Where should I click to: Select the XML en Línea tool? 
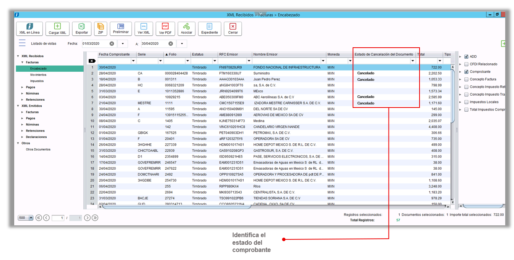[29, 28]
